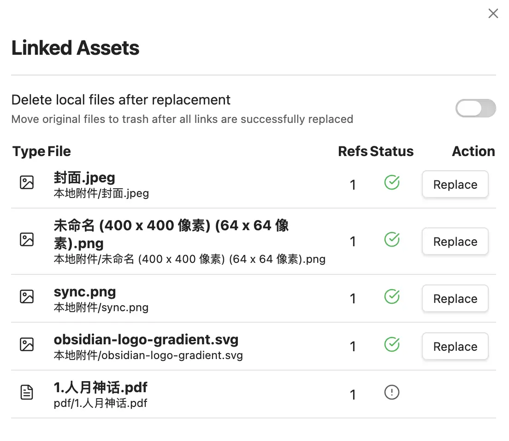Click green check status for 未命名 png
The width and height of the screenshot is (509, 441).
click(x=391, y=239)
